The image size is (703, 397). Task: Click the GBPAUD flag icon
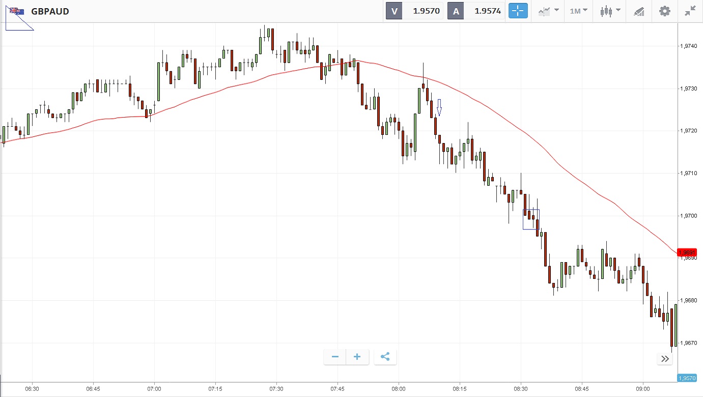pyautogui.click(x=17, y=11)
